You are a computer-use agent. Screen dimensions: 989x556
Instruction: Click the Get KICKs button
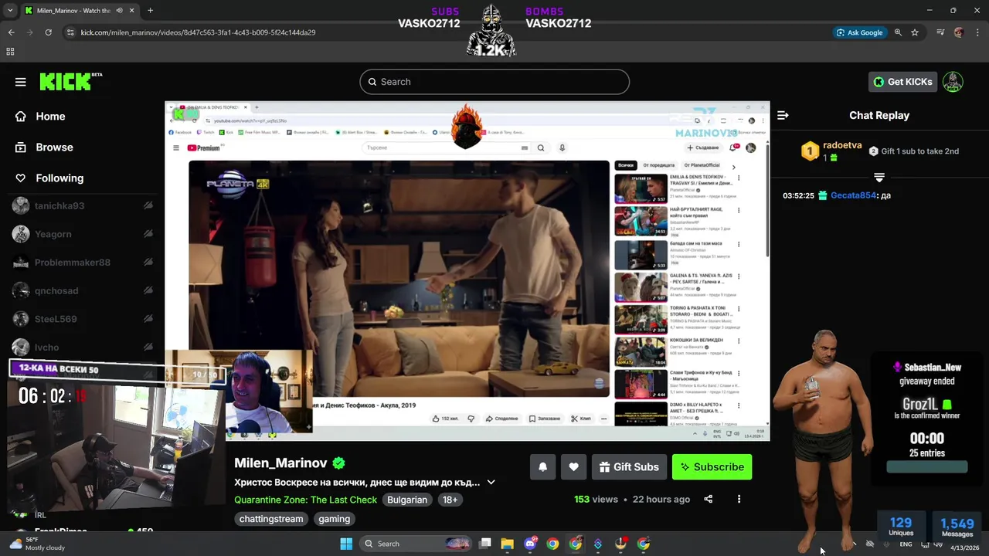tap(902, 82)
